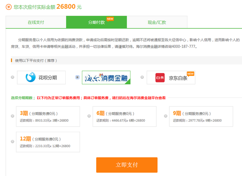242x176 pixels.
Task: Click the 海尔消费金融 green logo
Action: tap(106, 77)
